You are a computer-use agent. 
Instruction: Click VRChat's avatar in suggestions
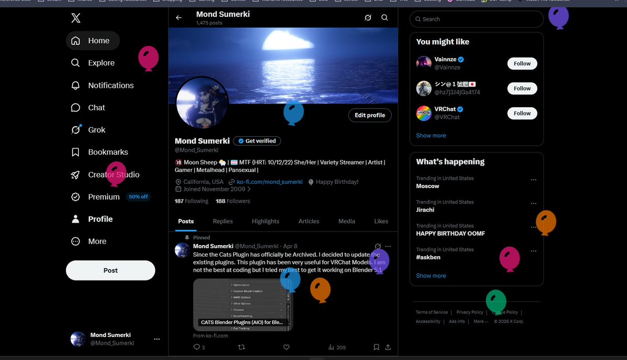tap(424, 113)
